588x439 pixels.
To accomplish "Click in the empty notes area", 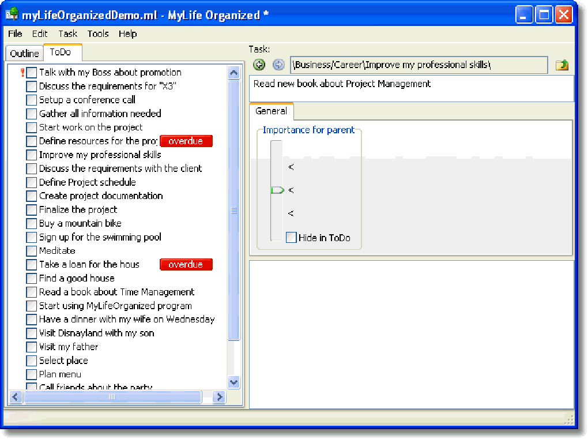I will [412, 335].
